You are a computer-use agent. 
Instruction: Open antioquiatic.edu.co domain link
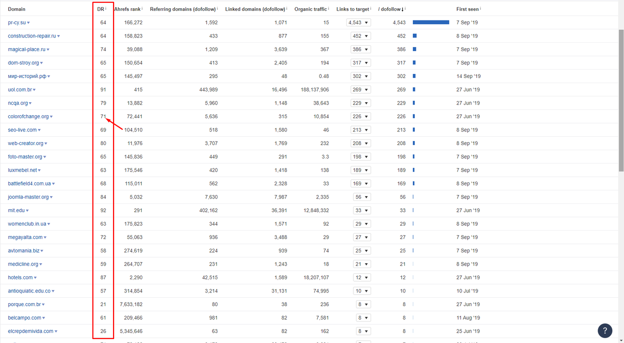tap(29, 291)
